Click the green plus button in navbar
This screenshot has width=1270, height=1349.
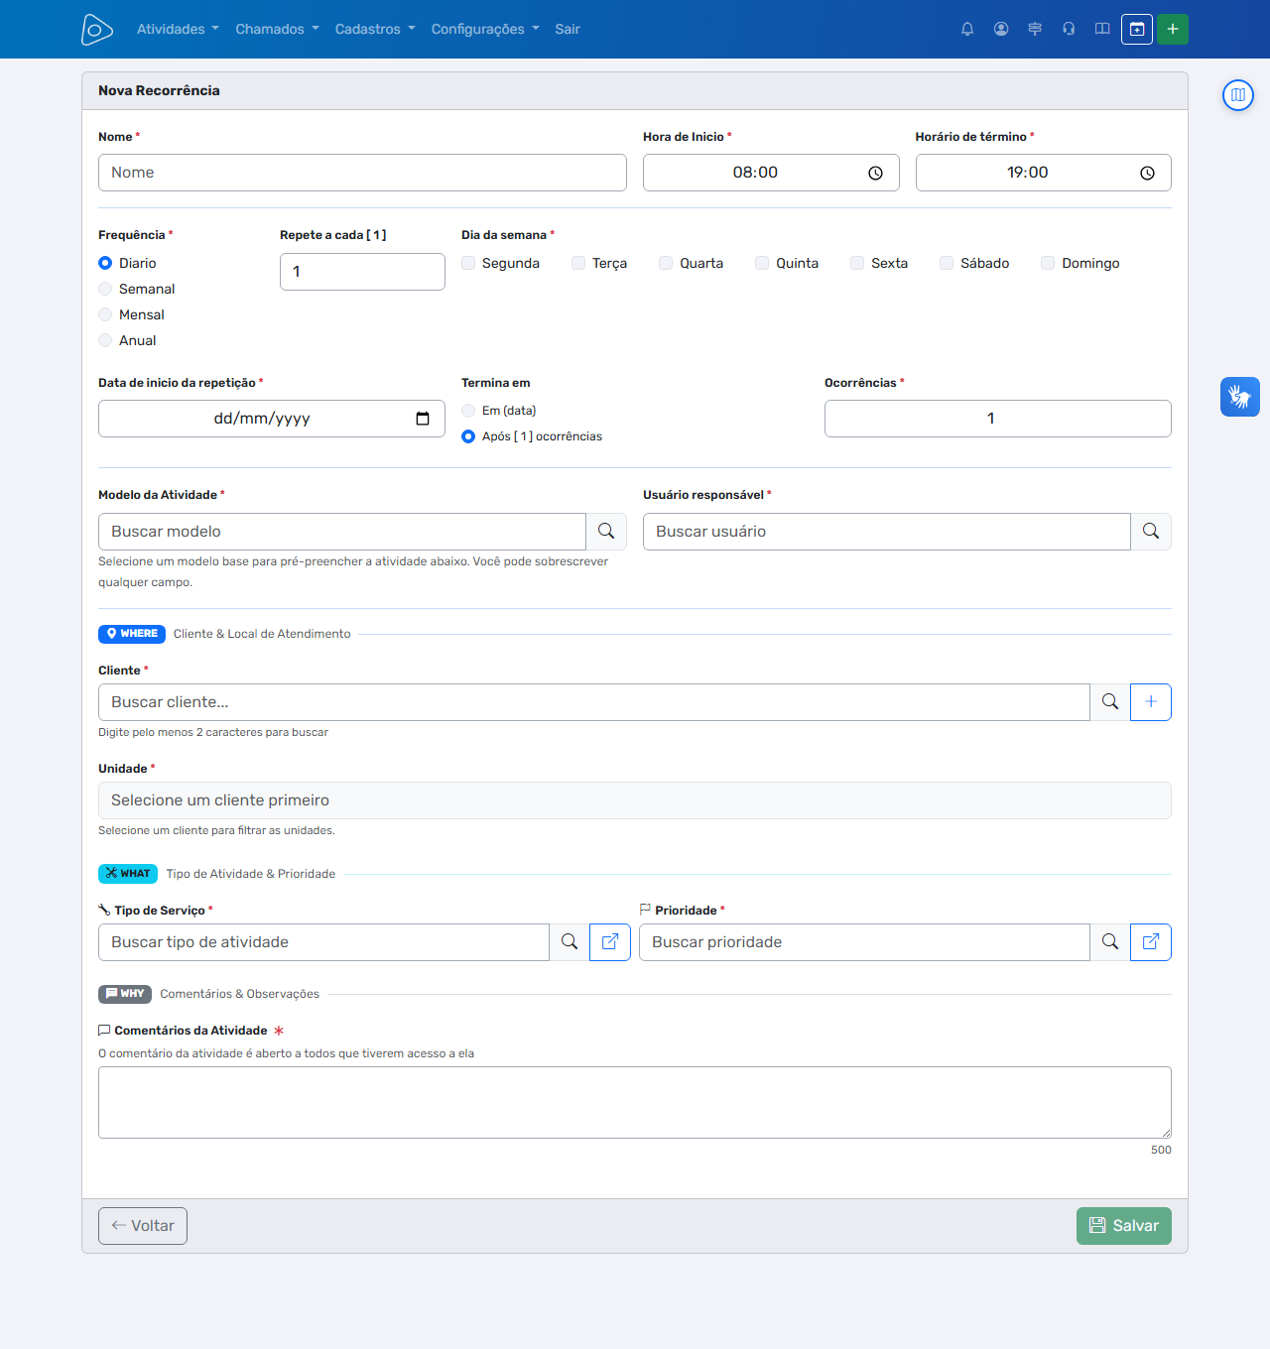coord(1173,30)
